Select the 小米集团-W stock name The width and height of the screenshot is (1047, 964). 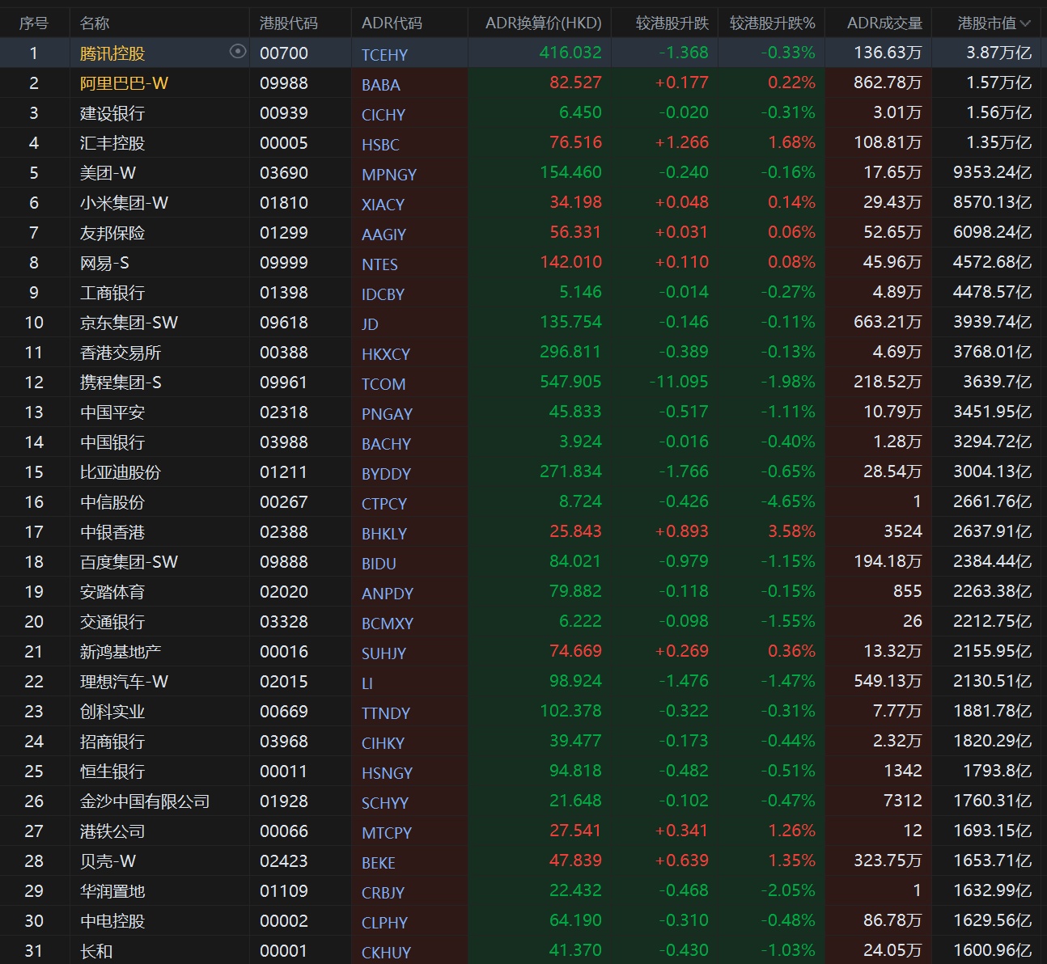click(124, 203)
